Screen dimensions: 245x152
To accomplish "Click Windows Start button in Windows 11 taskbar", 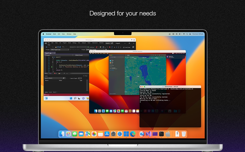I will pos(71,98).
